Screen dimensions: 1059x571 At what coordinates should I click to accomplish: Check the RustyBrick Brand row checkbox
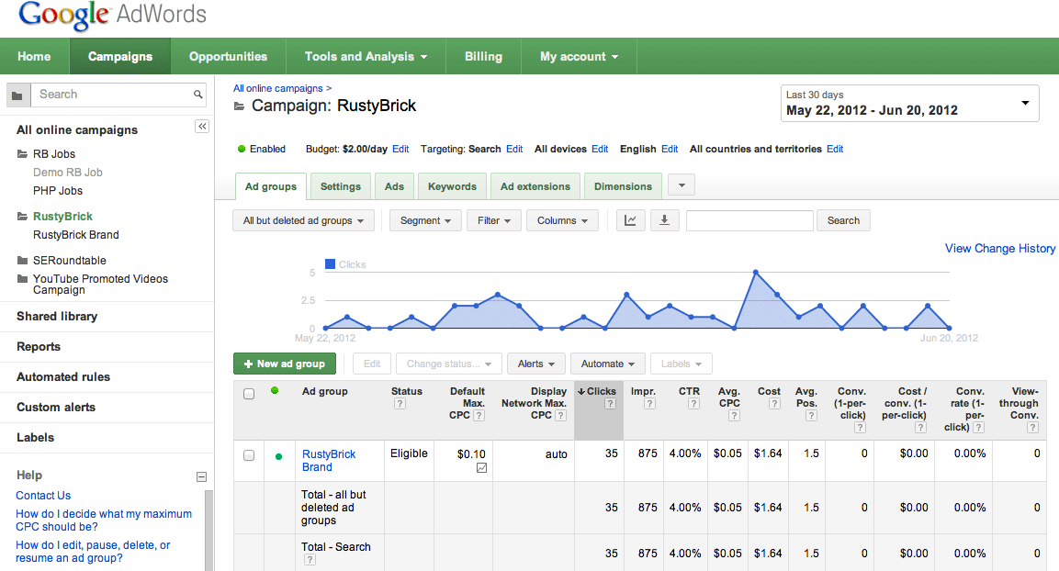coord(249,455)
